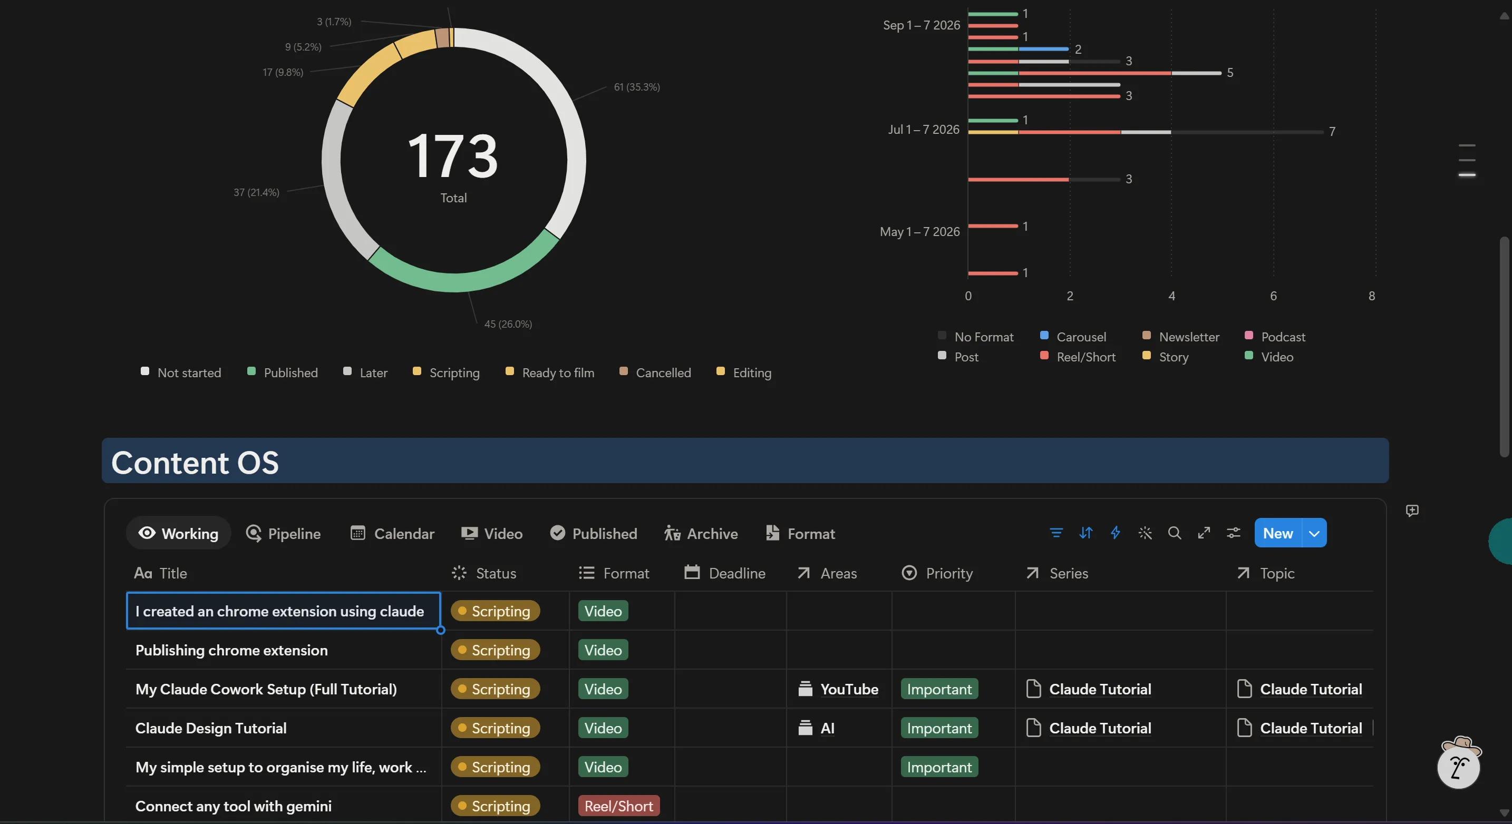Switch to the Working view tab

(x=178, y=533)
